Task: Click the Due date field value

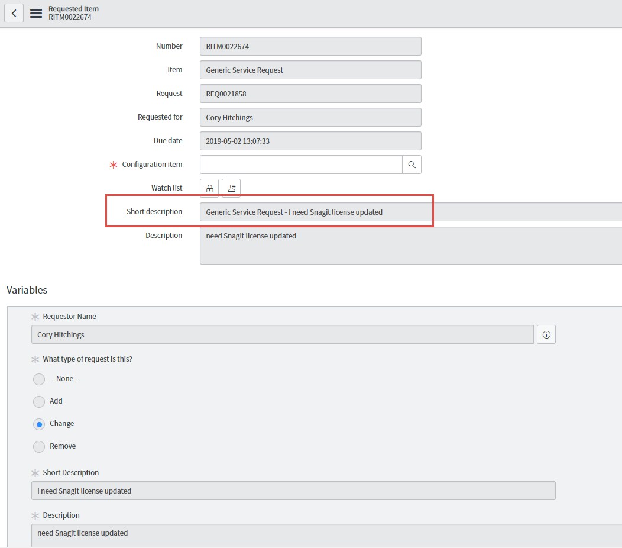Action: coord(310,141)
